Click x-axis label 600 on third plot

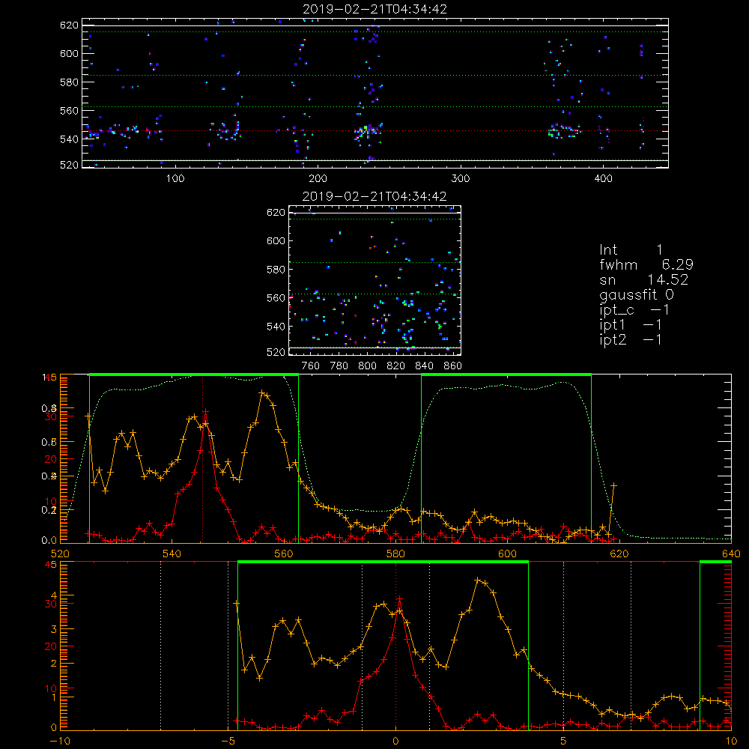pos(507,554)
